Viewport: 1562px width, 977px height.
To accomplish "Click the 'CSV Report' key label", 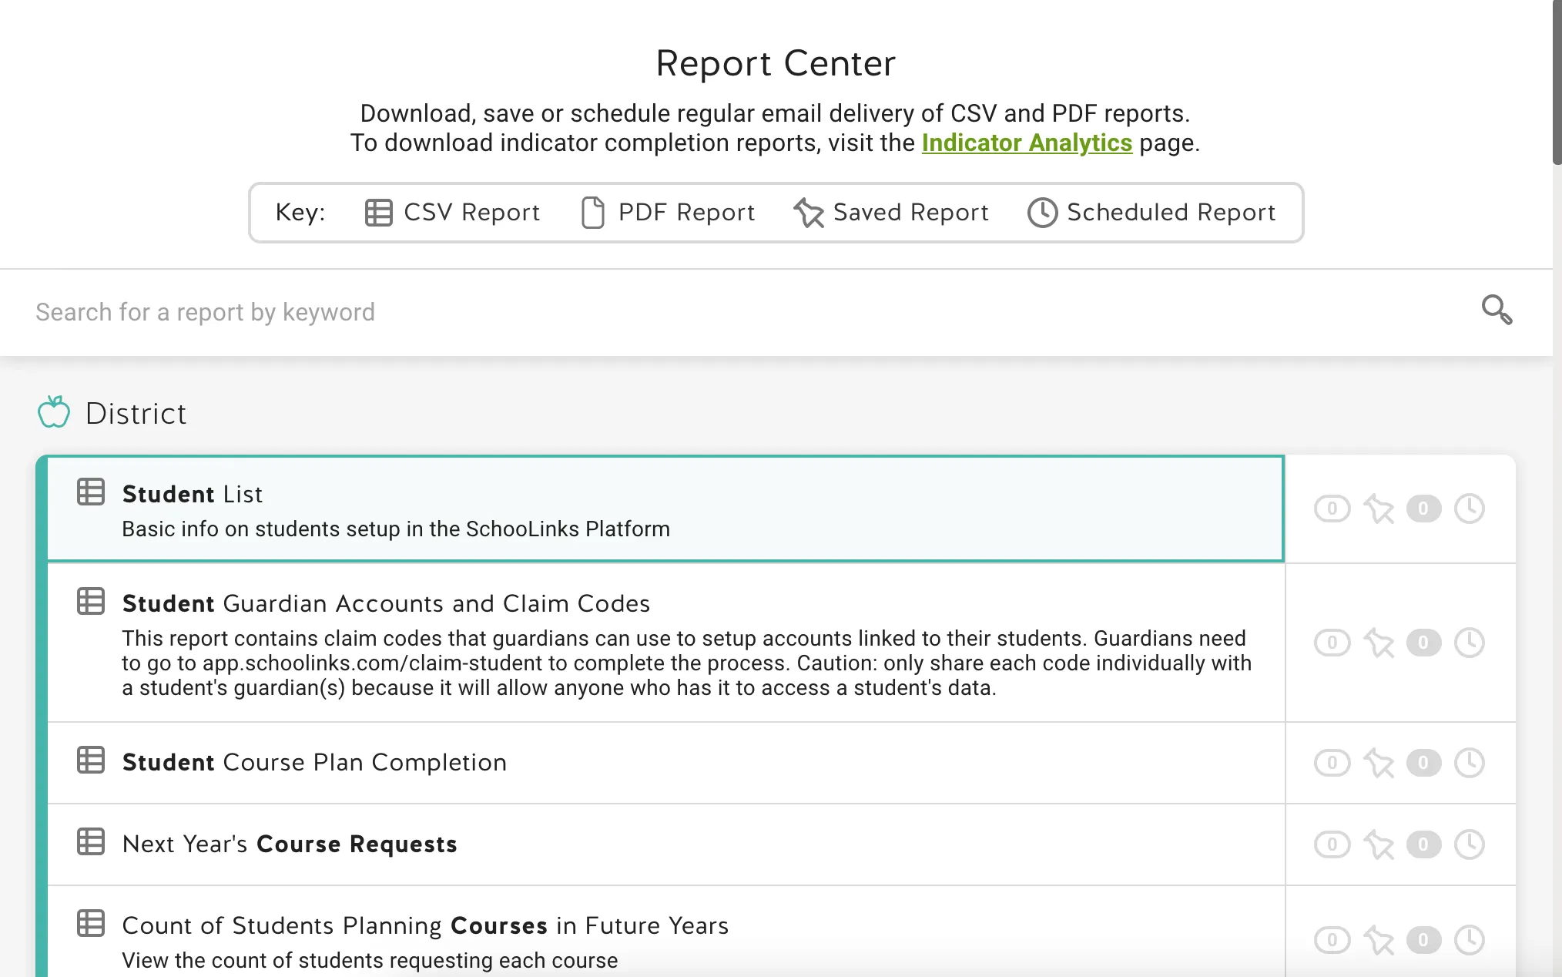I will (x=471, y=212).
